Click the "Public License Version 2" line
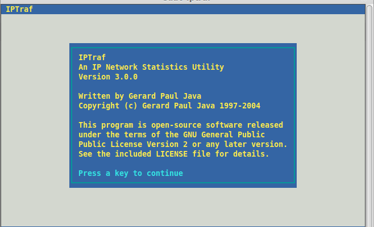The image size is (374, 227). [x=182, y=144]
